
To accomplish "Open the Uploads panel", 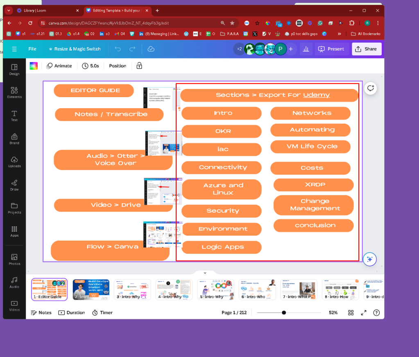I will (x=14, y=162).
